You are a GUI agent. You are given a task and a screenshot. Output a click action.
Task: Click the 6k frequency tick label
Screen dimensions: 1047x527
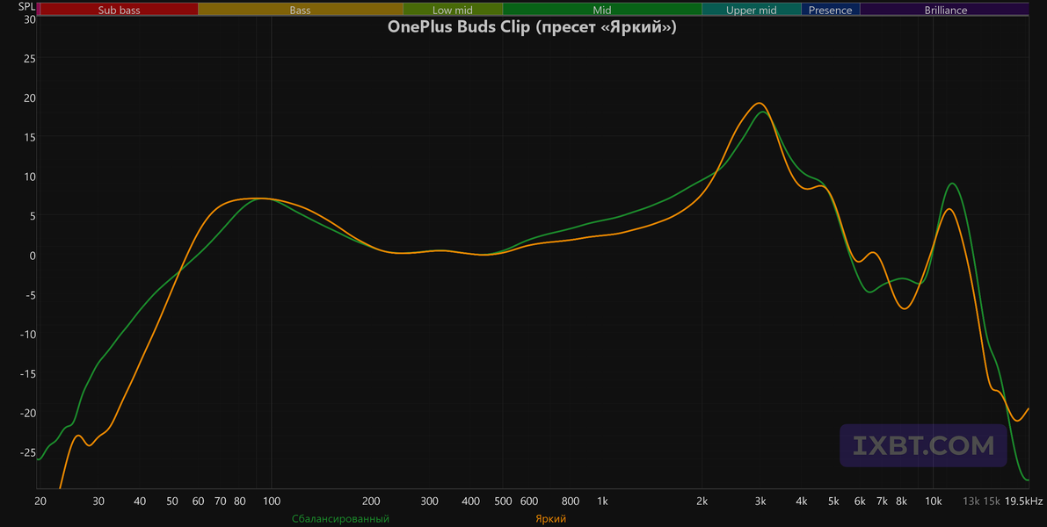860,501
